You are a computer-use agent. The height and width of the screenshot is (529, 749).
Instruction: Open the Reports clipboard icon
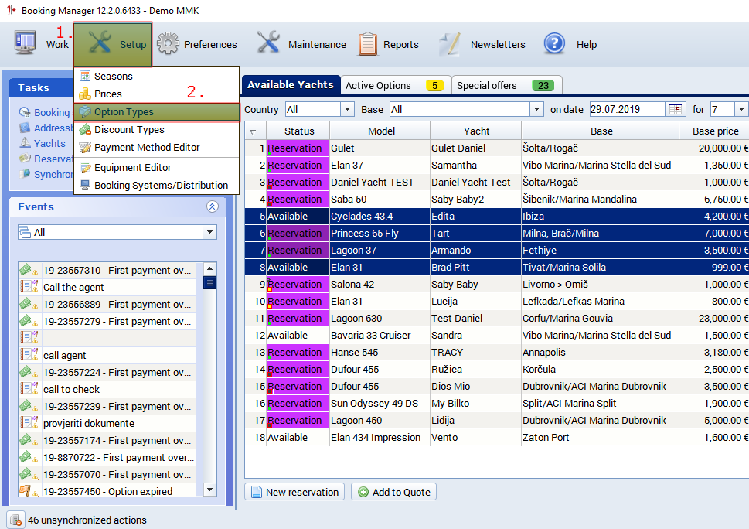(368, 43)
